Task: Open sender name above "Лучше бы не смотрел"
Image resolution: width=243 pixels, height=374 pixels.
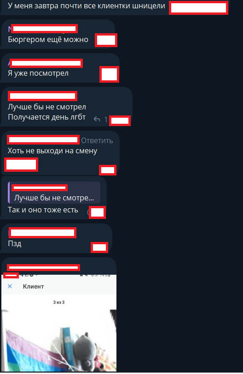Action: tap(42, 96)
